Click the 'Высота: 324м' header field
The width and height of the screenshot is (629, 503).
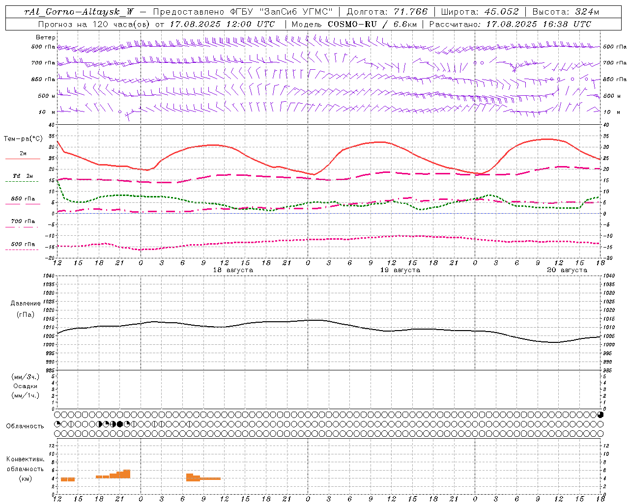pos(566,12)
